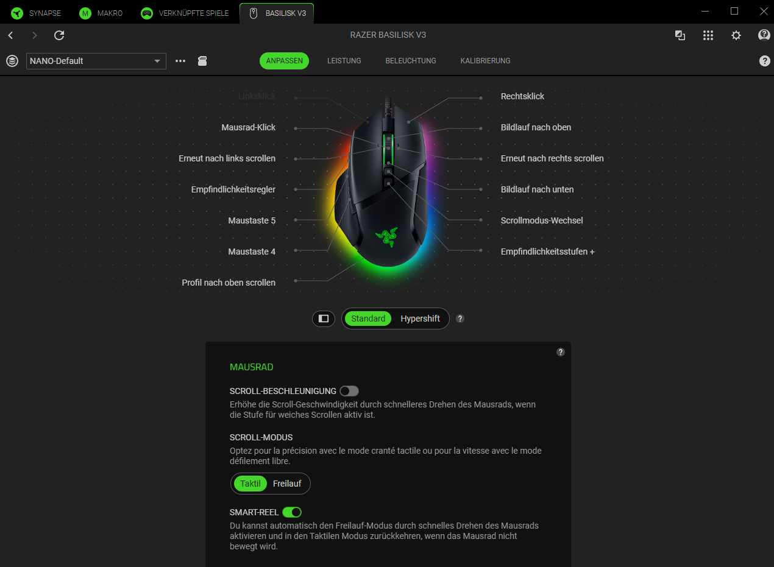This screenshot has height=567, width=774.
Task: Toggle the sidebar view icon button
Action: point(324,319)
